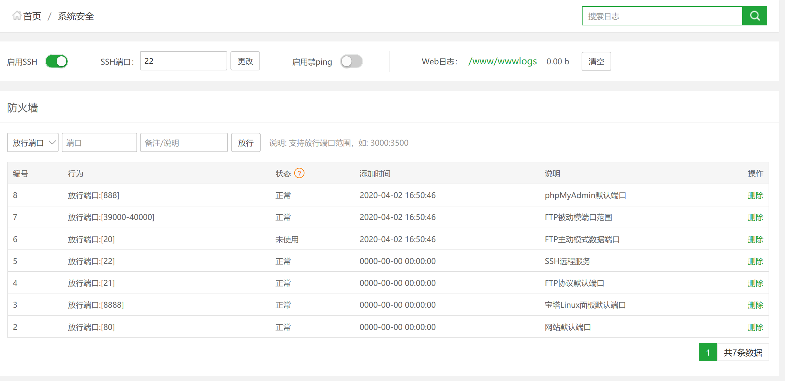Image resolution: width=785 pixels, height=381 pixels.
Task: Click the 清空 button to clear web logs
Action: click(x=596, y=61)
